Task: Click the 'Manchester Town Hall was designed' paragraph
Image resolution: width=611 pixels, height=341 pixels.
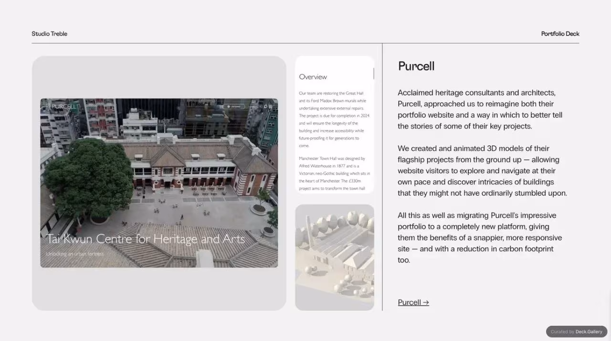Action: pos(334,173)
